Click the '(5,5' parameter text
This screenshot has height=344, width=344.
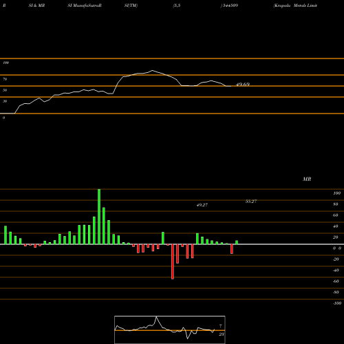pyautogui.click(x=177, y=6)
